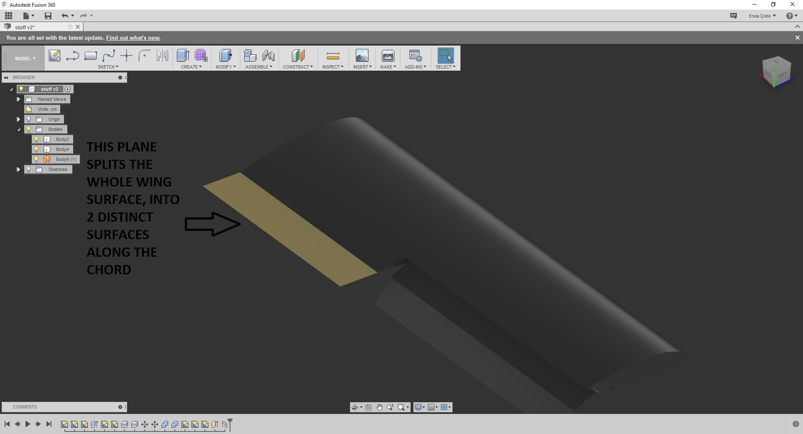
Task: Activate the Select tool icon
Action: point(445,56)
